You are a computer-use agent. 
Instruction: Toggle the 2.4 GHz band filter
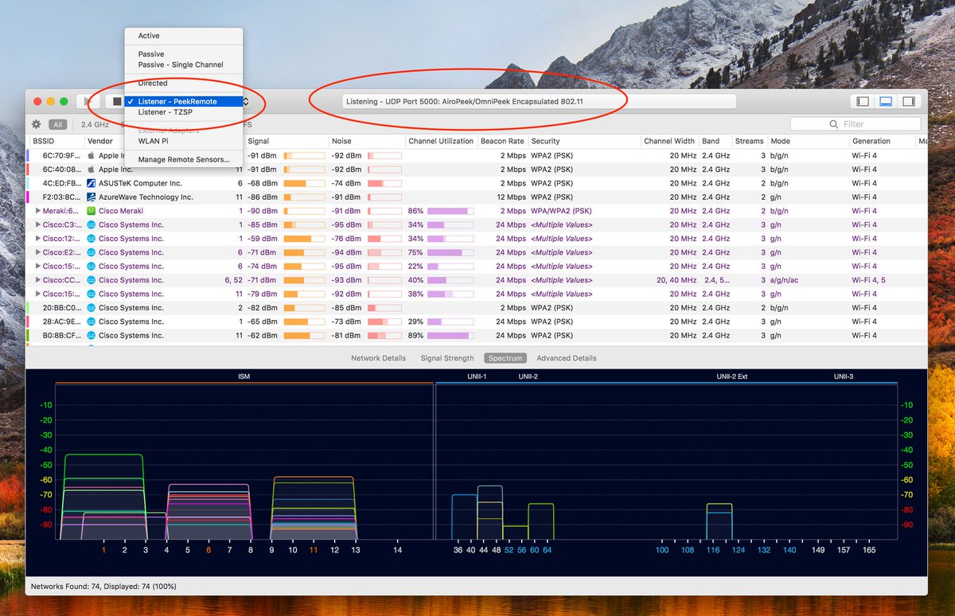coord(95,125)
